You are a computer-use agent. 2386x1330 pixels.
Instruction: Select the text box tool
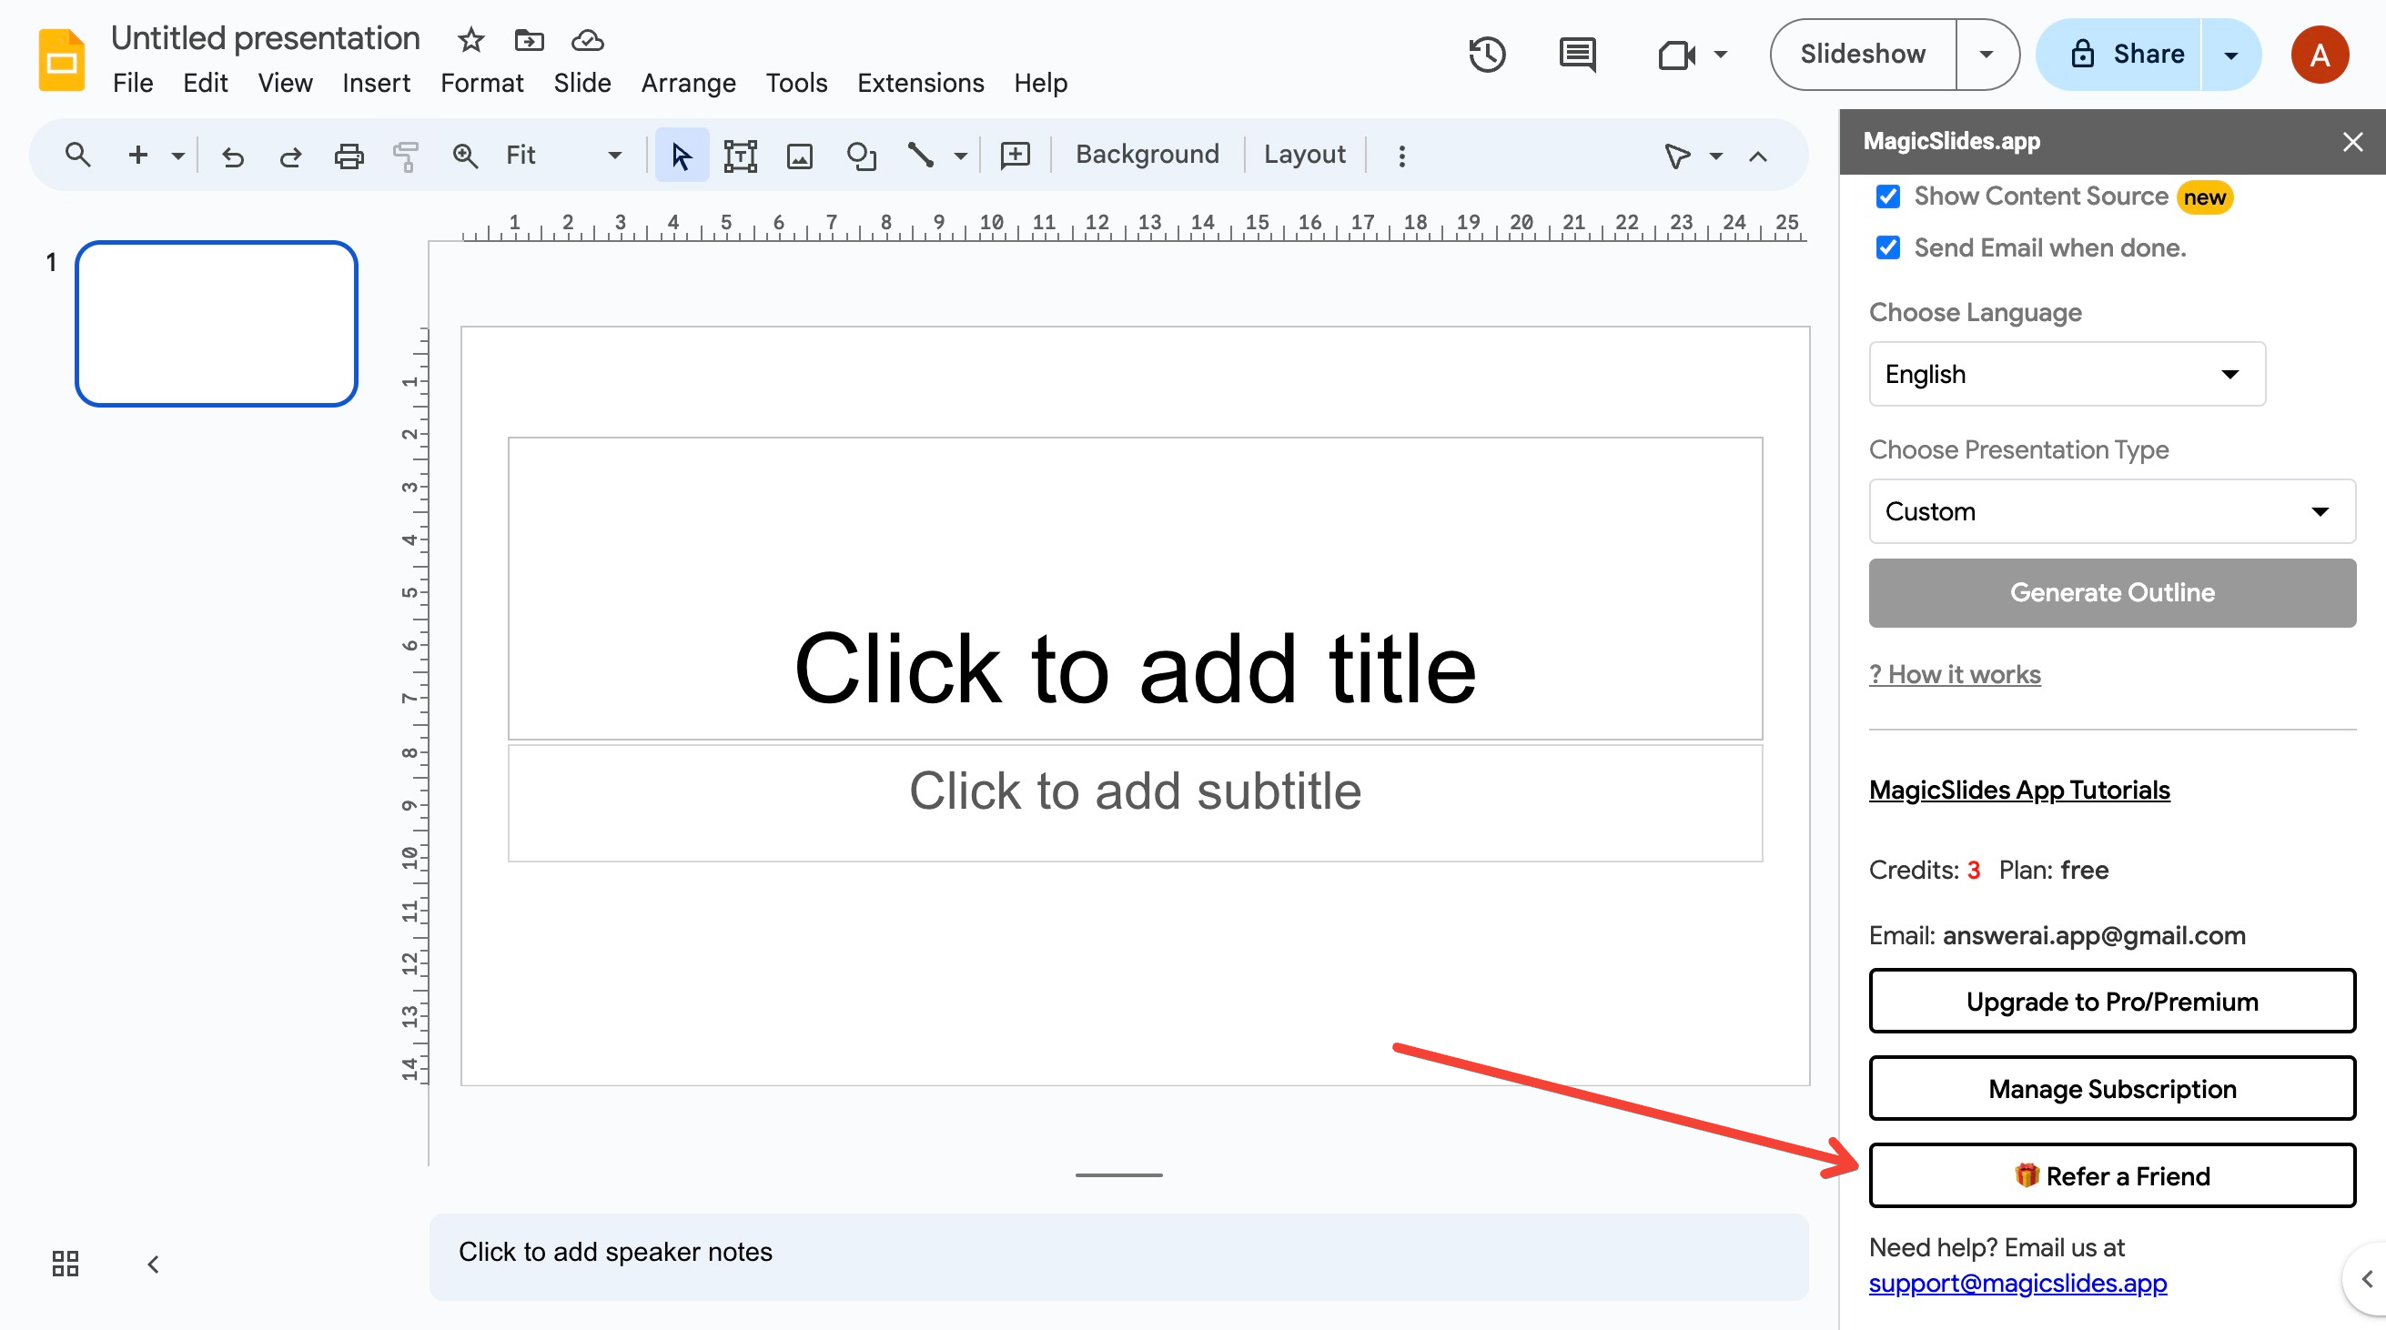(x=740, y=156)
